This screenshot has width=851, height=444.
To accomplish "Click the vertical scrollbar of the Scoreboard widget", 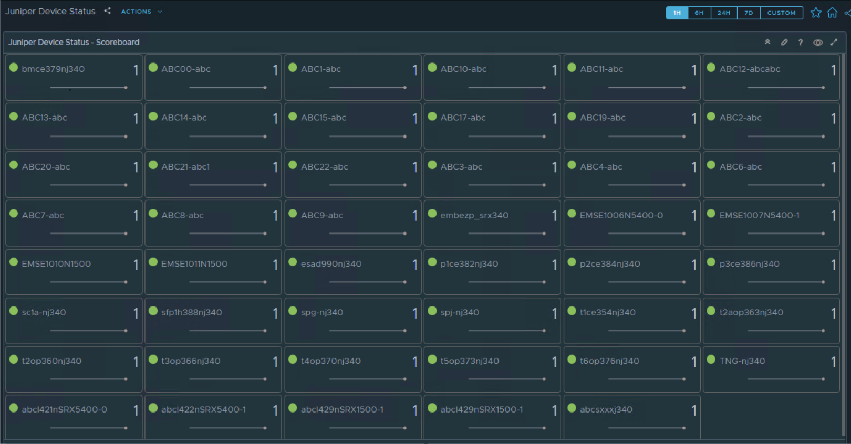I will click(x=844, y=244).
